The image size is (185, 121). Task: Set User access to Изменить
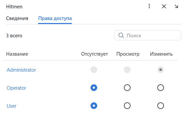[161, 106]
